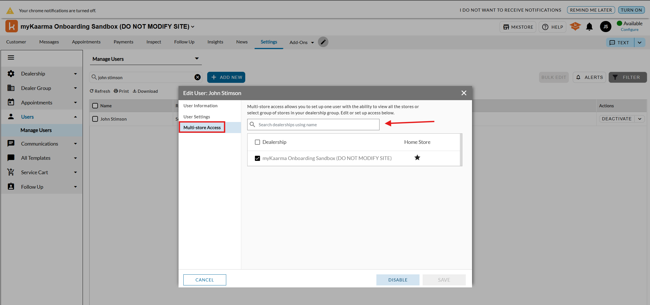This screenshot has height=305, width=650.
Task: Click Refresh in the users list
Action: (100, 91)
